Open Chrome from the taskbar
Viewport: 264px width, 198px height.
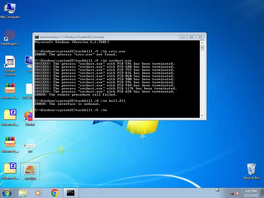click(55, 193)
